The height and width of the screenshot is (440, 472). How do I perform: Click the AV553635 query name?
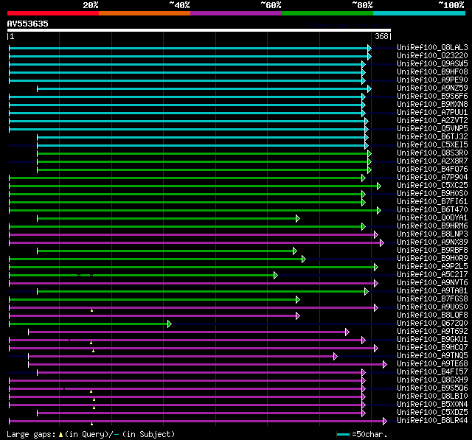tap(28, 24)
